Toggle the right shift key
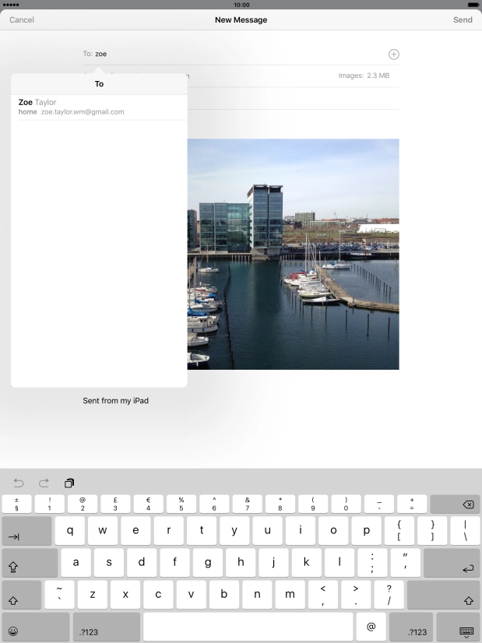Image resolution: width=482 pixels, height=643 pixels. 443,596
